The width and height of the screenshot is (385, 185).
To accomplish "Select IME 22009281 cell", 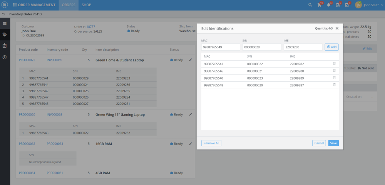I will click(x=123, y=104).
